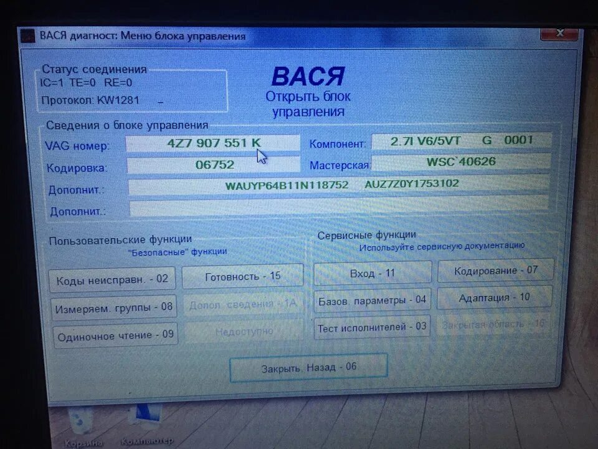Open Коды неисправн. - 02 fault codes

pyautogui.click(x=112, y=280)
